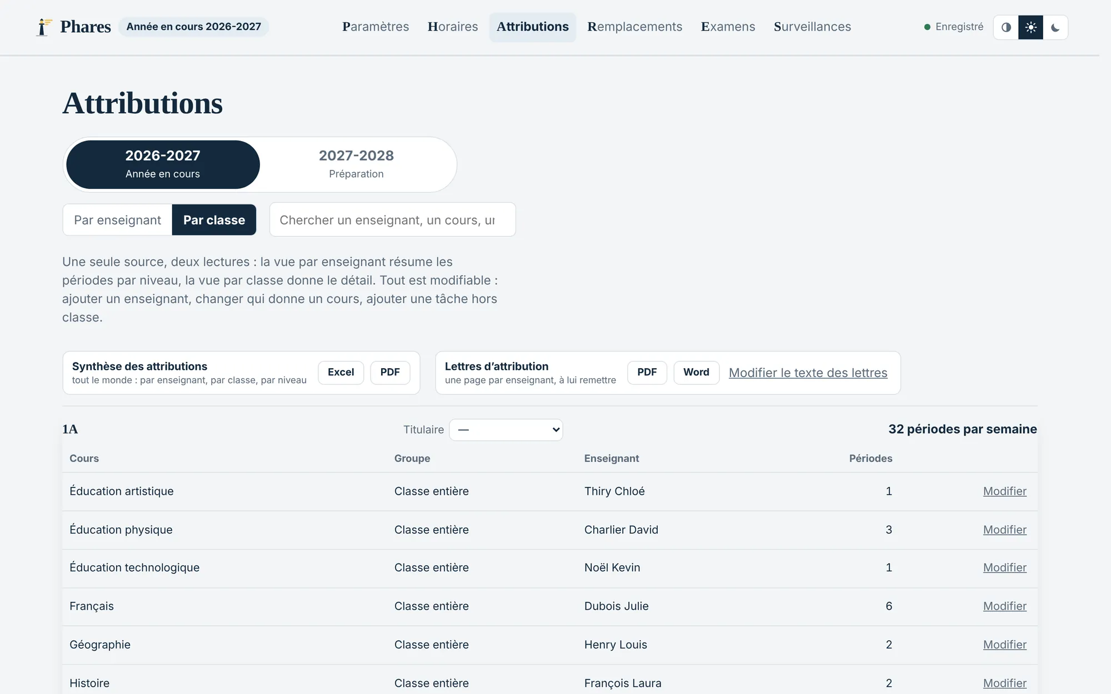Switch to auto contrast theme icon

(x=1006, y=27)
